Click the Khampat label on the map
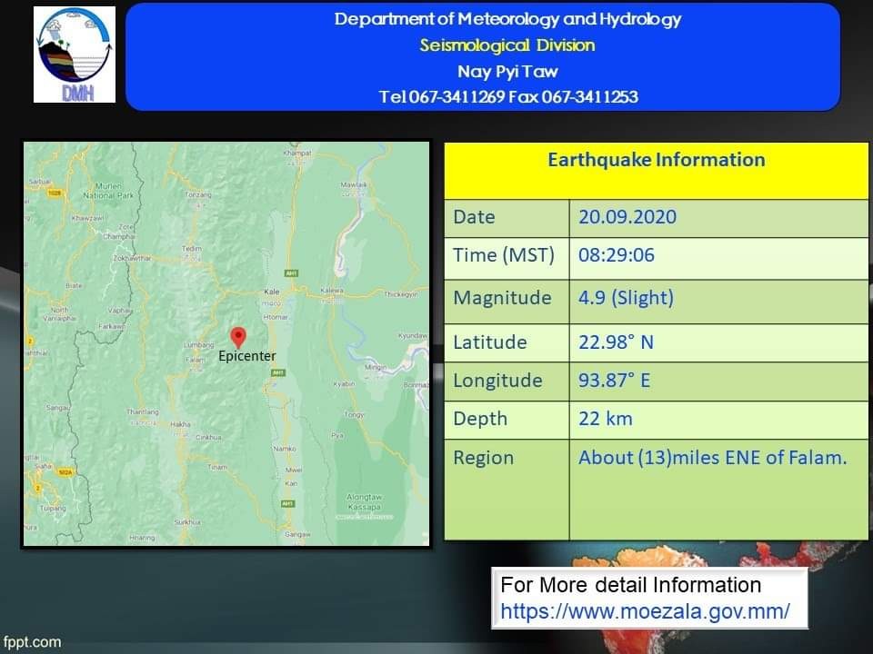Screen dimensions: 873x654 (297, 154)
